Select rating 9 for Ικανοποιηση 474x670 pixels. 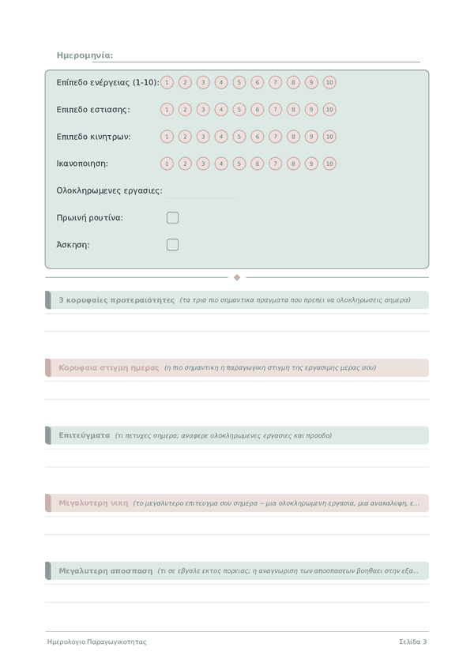[311, 164]
